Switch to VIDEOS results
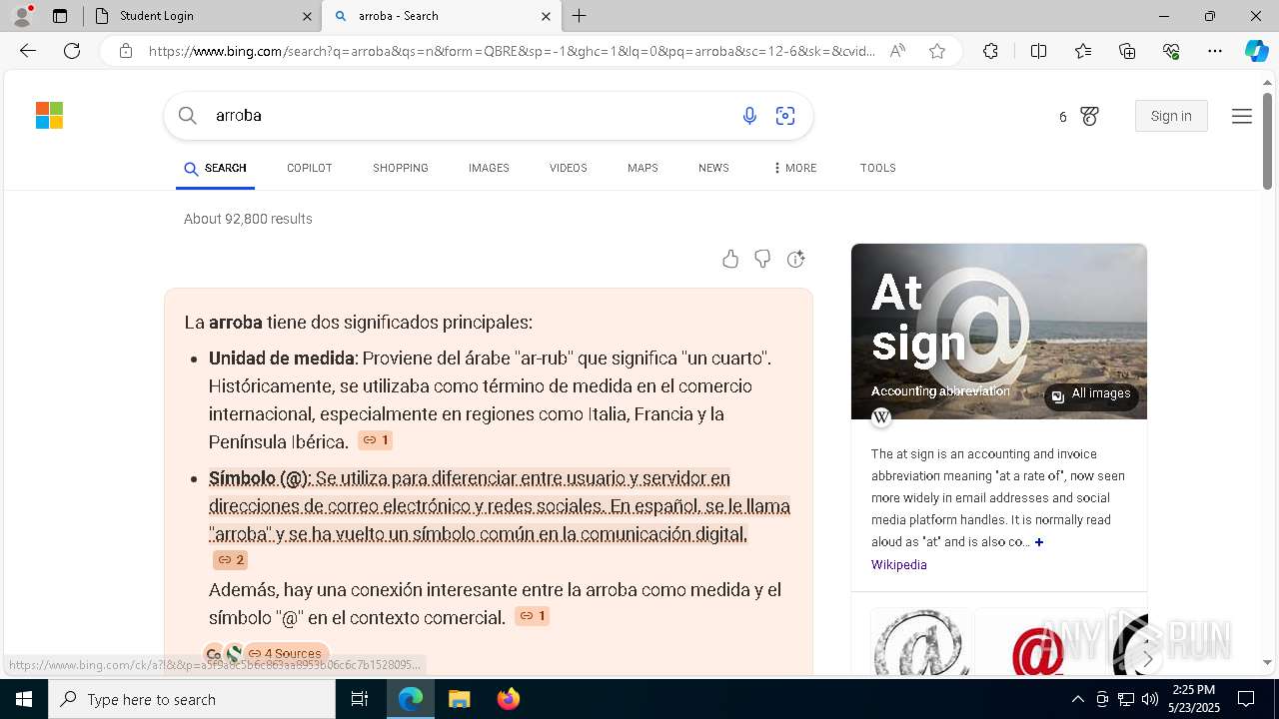 click(569, 168)
